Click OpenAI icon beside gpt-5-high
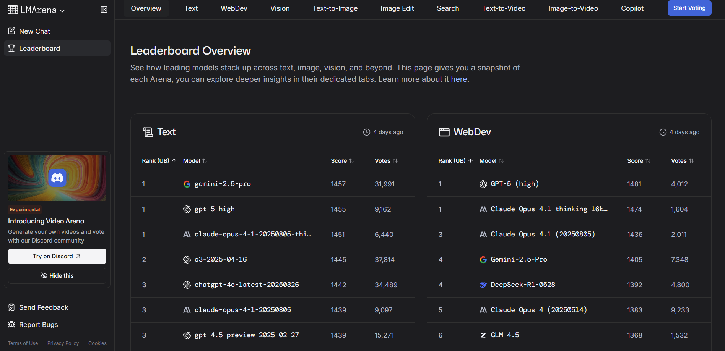 tap(187, 209)
